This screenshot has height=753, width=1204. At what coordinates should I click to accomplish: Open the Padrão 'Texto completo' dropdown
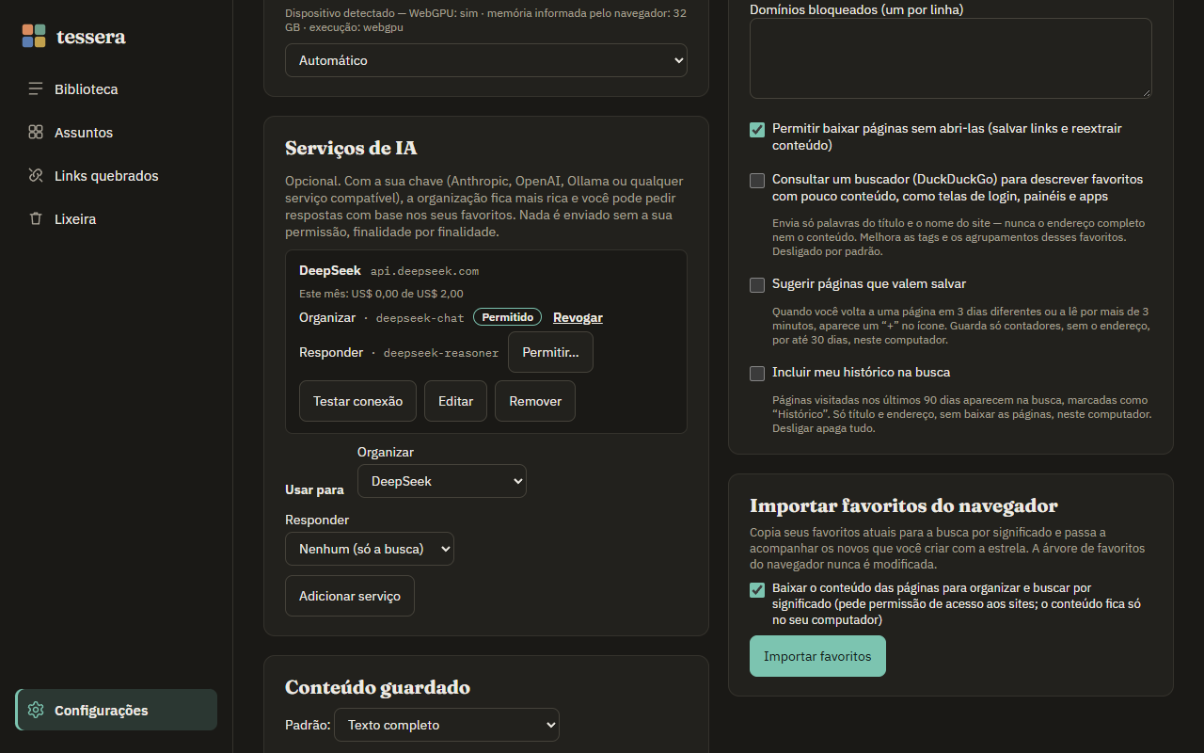(x=447, y=725)
